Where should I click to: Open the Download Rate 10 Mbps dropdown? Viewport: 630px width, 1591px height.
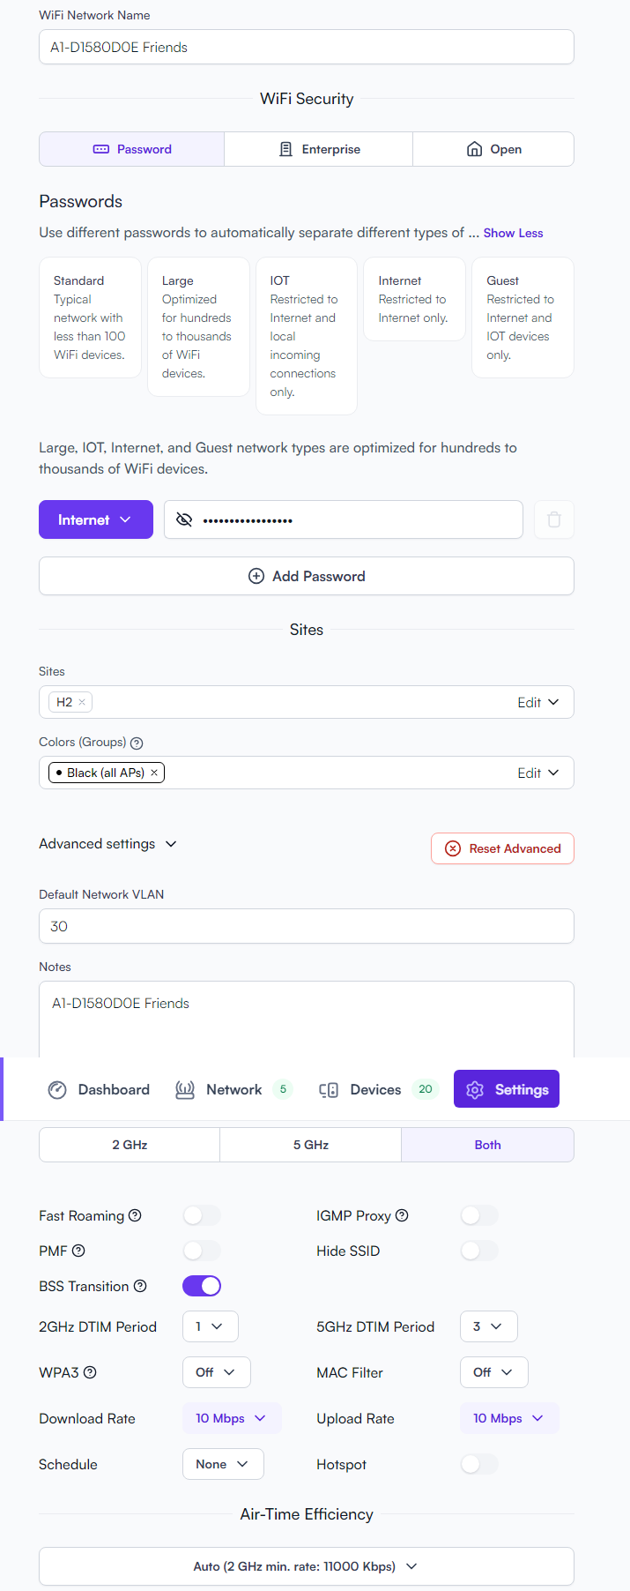pyautogui.click(x=232, y=1418)
